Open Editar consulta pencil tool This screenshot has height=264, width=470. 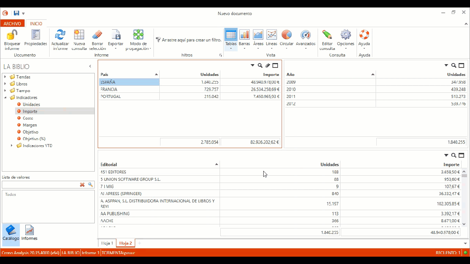click(x=327, y=36)
